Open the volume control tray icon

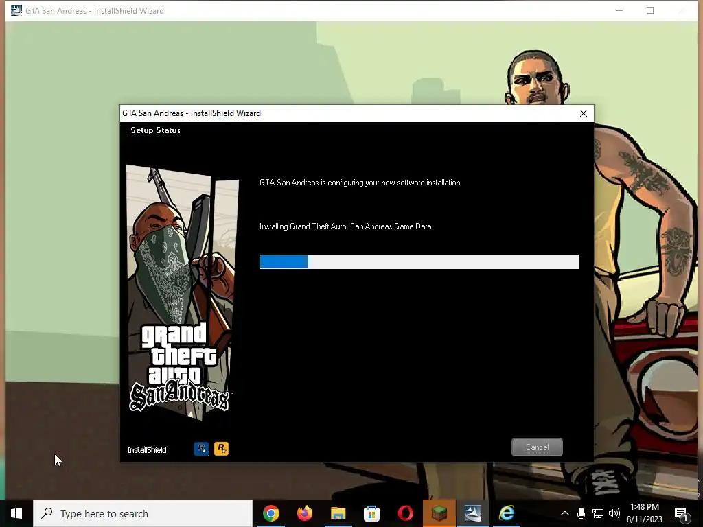[614, 513]
